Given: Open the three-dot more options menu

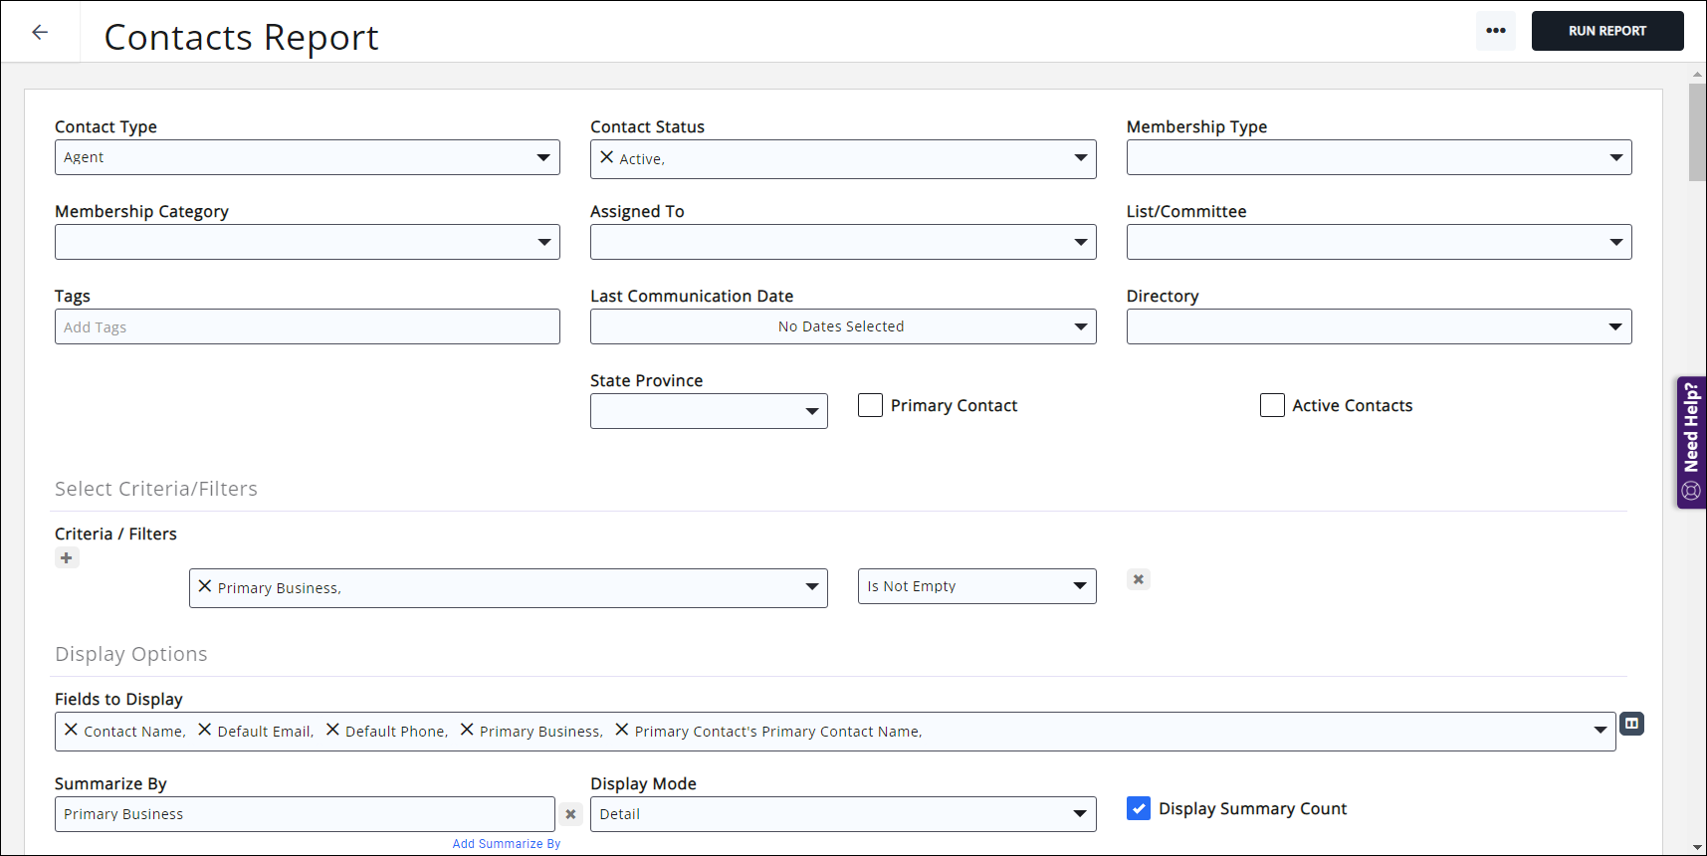Looking at the screenshot, I should [x=1495, y=31].
